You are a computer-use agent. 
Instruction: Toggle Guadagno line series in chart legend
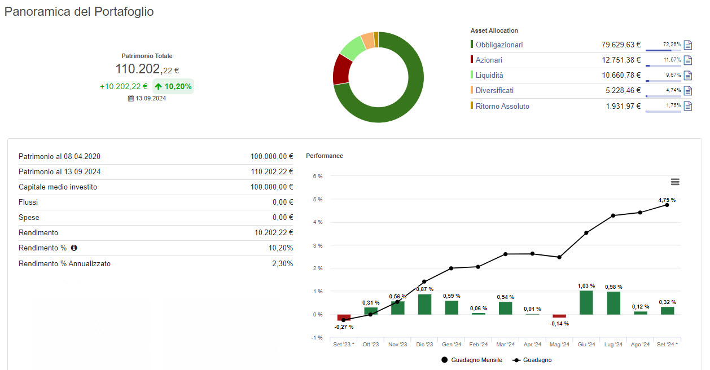(532, 360)
